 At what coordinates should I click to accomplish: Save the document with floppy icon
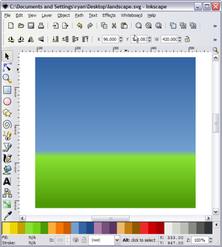pyautogui.click(x=31, y=26)
